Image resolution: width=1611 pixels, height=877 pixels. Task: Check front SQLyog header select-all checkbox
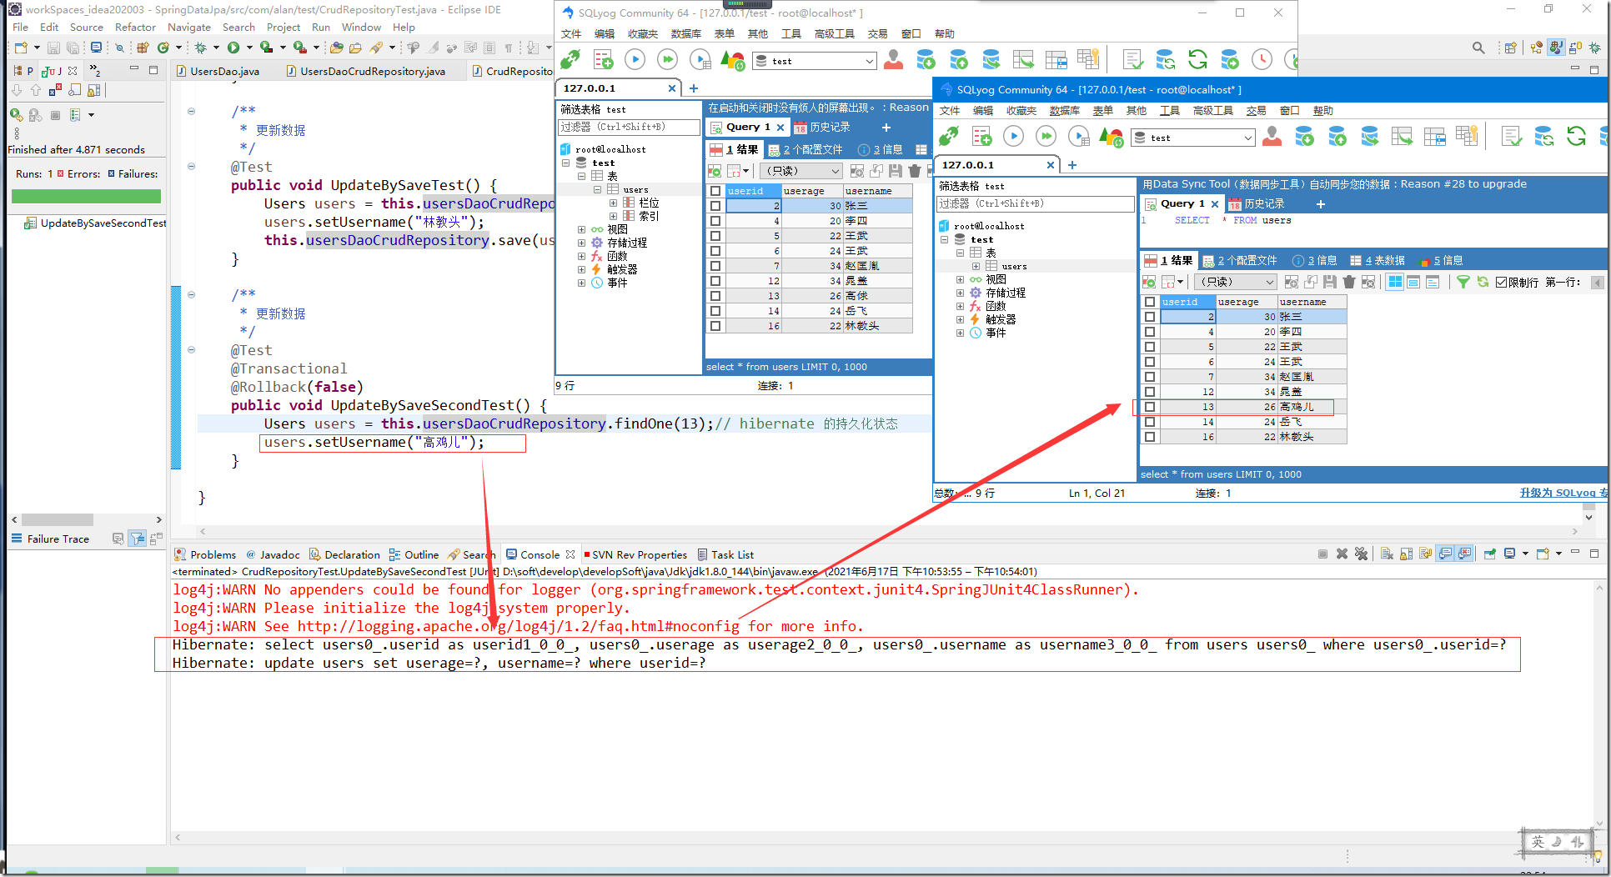coord(1150,302)
